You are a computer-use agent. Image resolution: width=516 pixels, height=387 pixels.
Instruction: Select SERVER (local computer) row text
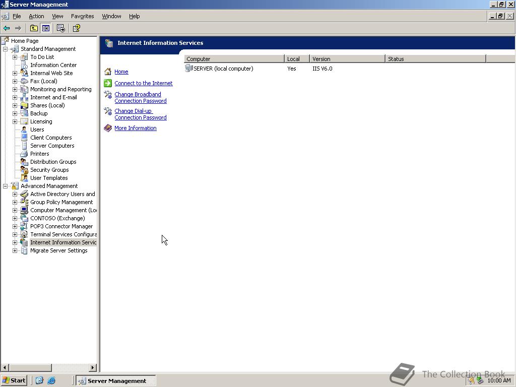pos(223,69)
